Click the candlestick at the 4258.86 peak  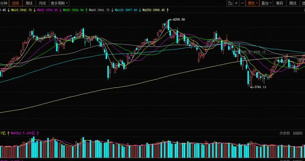[169, 25]
